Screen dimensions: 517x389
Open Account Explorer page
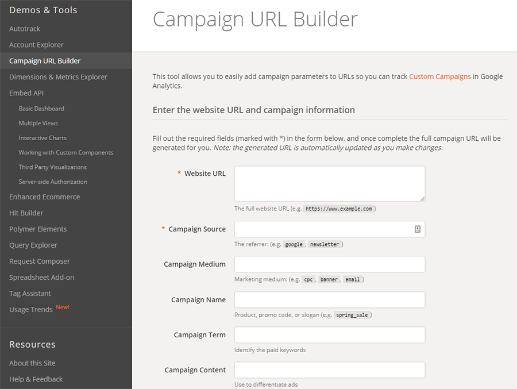click(x=36, y=45)
